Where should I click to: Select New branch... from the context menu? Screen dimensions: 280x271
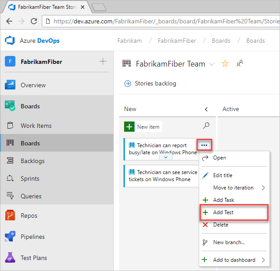(x=234, y=242)
